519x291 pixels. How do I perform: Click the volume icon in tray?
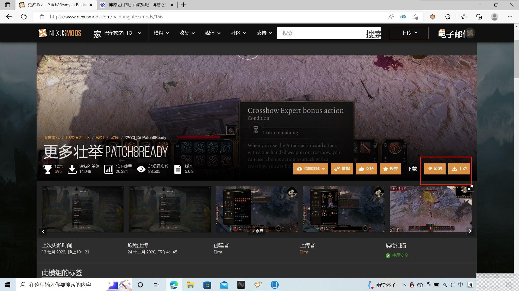pyautogui.click(x=452, y=285)
